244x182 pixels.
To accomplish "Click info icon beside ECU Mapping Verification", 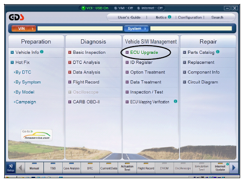I will [x=175, y=101].
